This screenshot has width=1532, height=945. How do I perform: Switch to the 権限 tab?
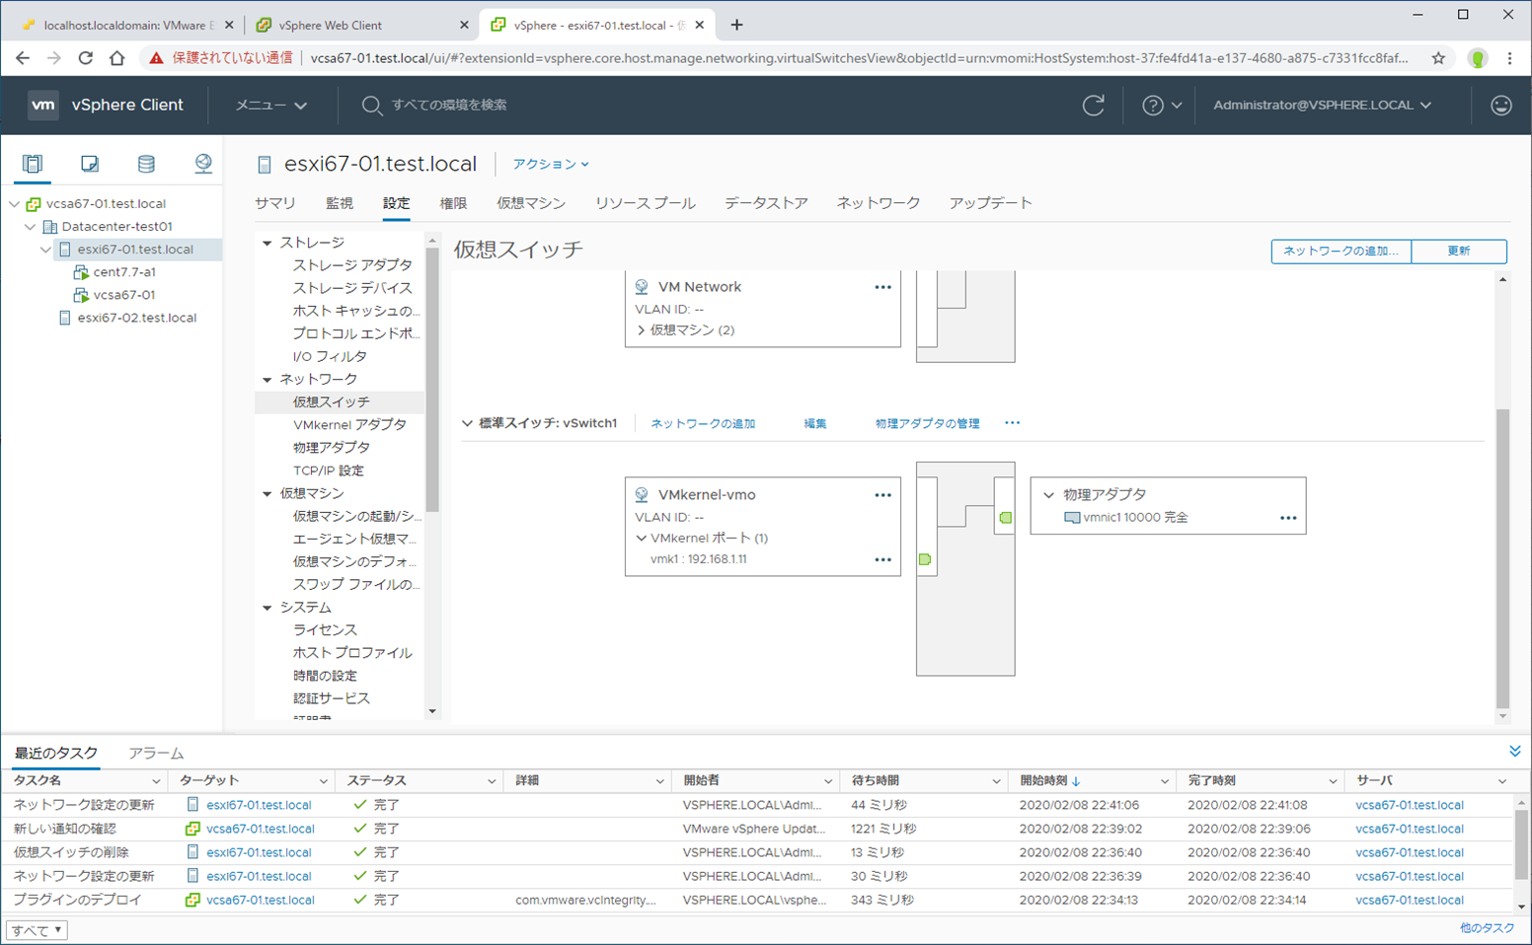[x=453, y=203]
